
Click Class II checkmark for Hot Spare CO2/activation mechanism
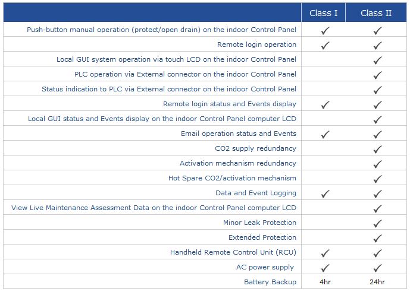[377, 179]
